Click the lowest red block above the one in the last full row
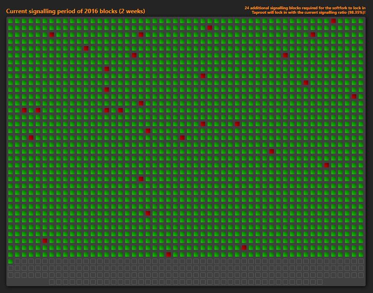Screen dimensions: 373x293 click(x=244, y=248)
